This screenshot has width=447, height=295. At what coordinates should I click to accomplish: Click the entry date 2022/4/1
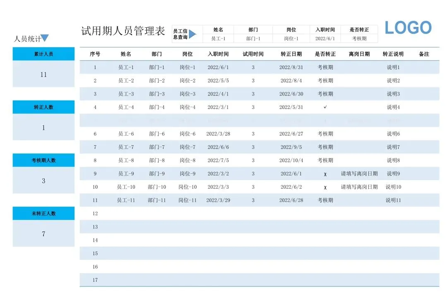point(218,94)
